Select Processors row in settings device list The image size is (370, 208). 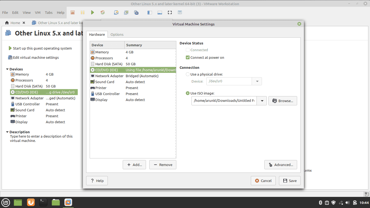[133, 58]
